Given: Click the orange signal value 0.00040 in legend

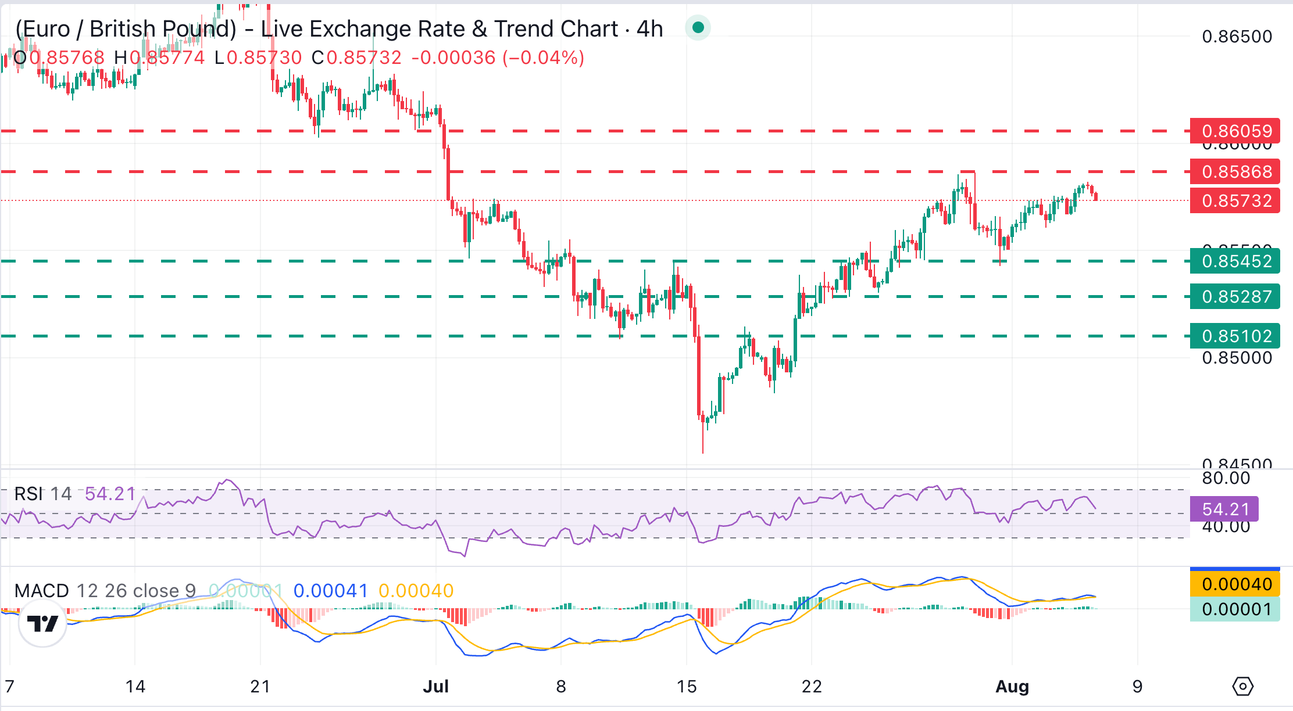Looking at the screenshot, I should point(416,591).
